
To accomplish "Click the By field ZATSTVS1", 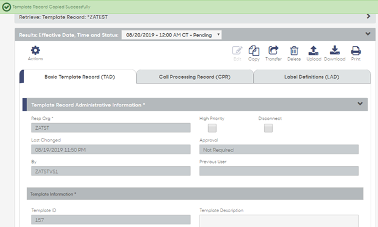I will point(111,171).
